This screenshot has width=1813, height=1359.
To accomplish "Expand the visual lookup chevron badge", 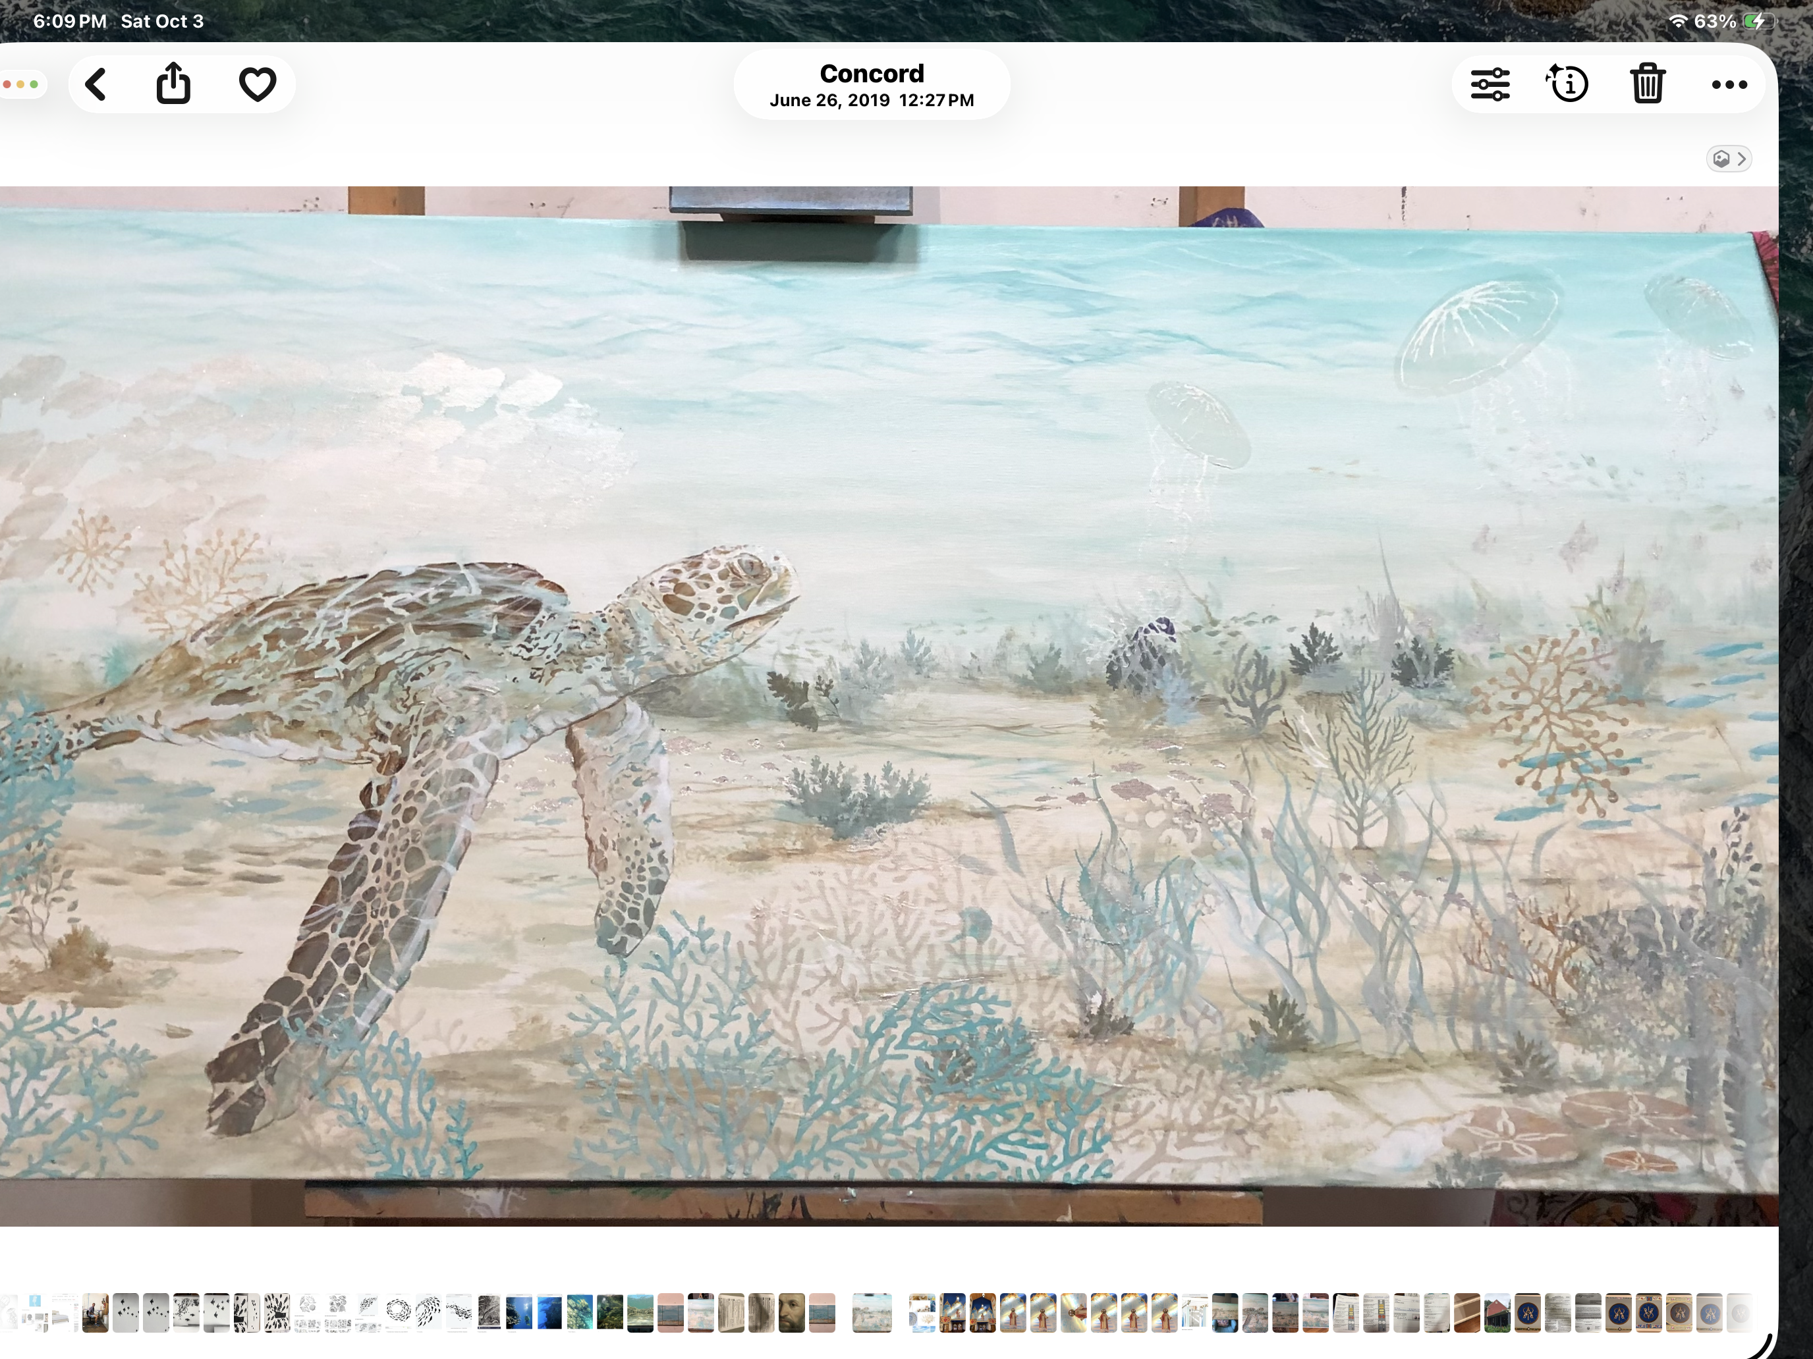I will (1729, 158).
